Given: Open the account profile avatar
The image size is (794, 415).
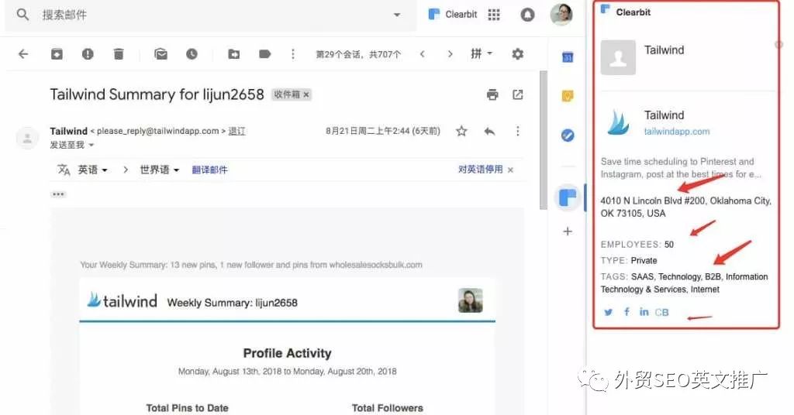Looking at the screenshot, I should pos(561,14).
